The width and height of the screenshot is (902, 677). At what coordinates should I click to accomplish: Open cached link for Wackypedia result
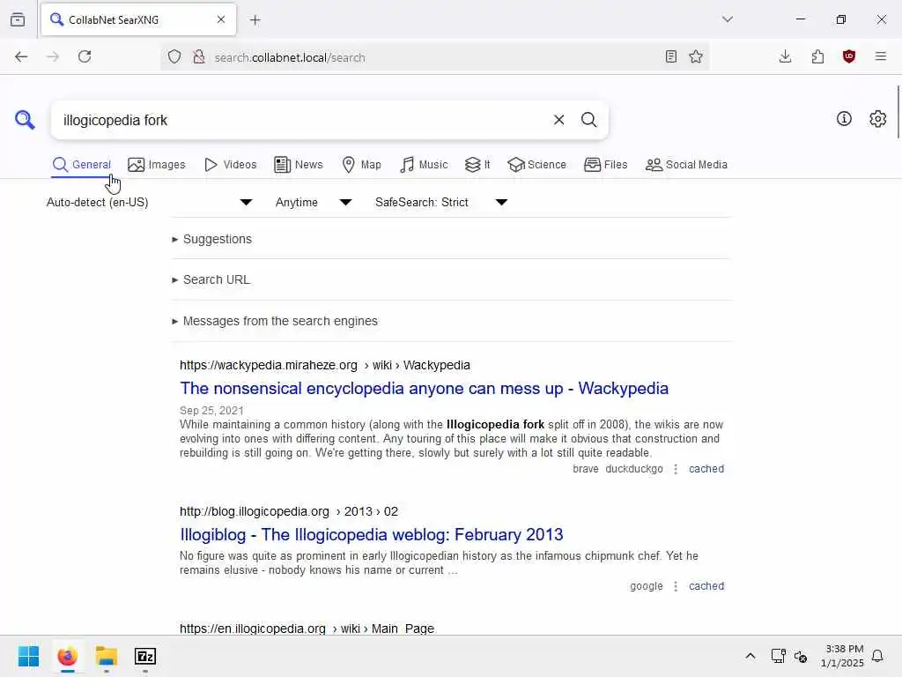pyautogui.click(x=706, y=469)
